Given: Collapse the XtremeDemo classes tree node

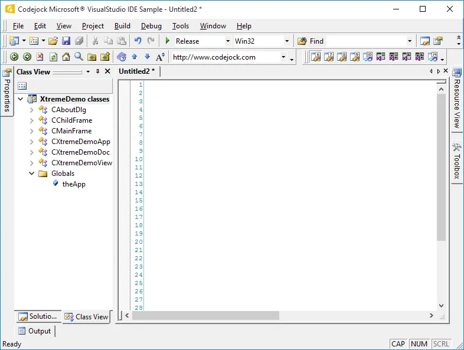Looking at the screenshot, I should coord(21,99).
